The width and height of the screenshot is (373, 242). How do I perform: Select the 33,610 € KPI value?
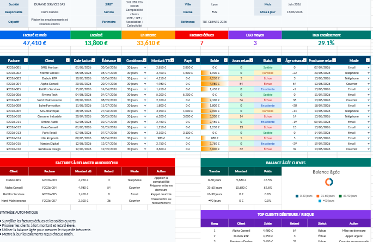148,43
